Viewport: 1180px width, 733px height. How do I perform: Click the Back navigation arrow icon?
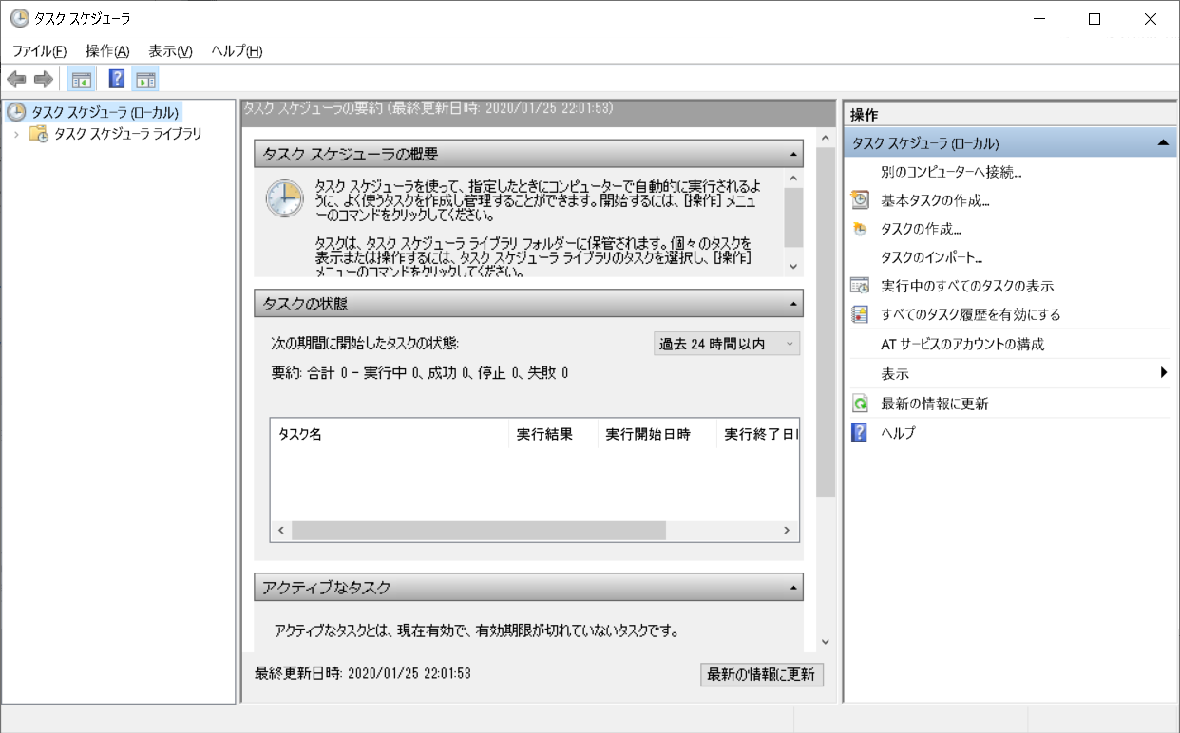(16, 80)
